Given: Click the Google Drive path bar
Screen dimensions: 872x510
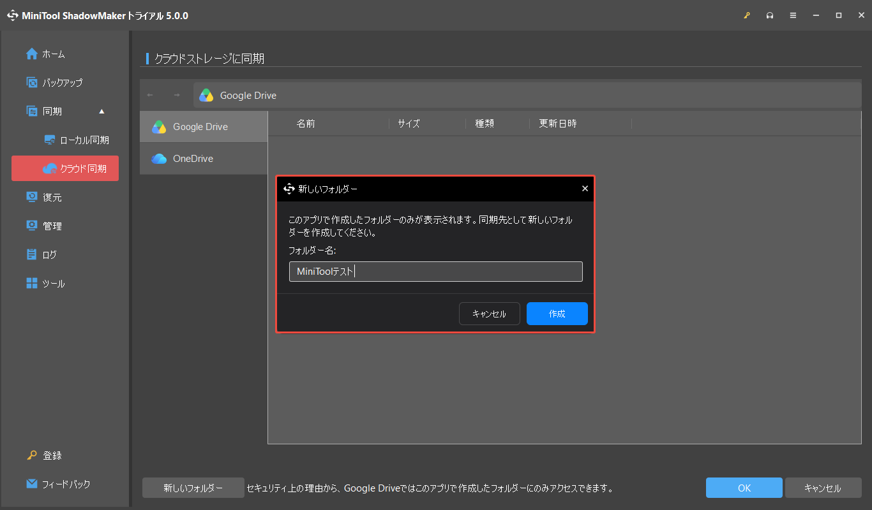Looking at the screenshot, I should (527, 95).
